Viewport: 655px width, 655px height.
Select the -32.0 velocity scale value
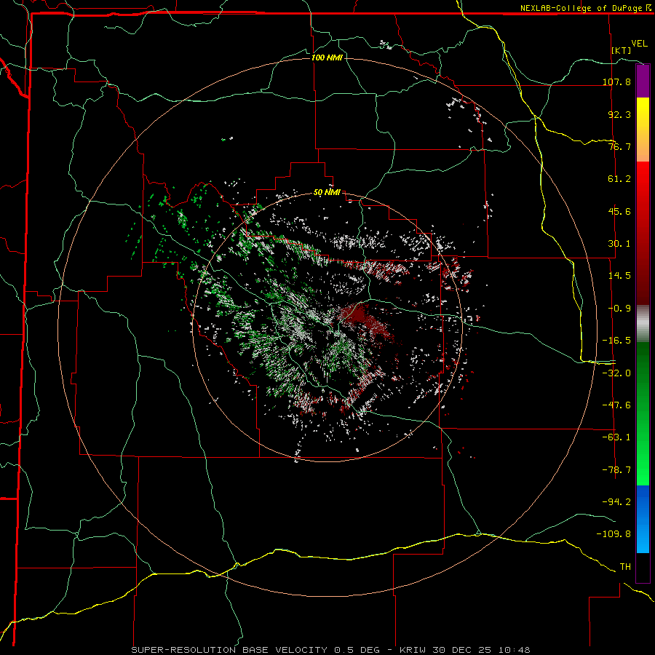pyautogui.click(x=616, y=373)
